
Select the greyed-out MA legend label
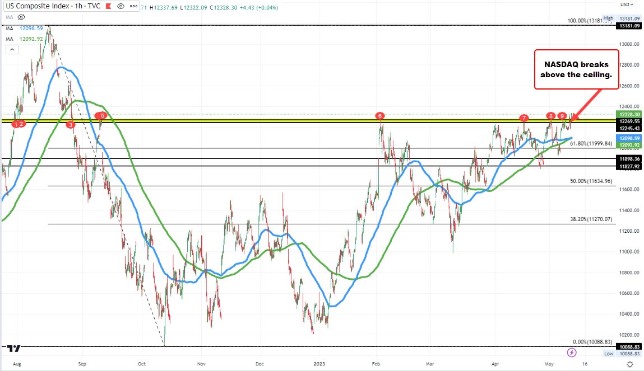[10, 17]
